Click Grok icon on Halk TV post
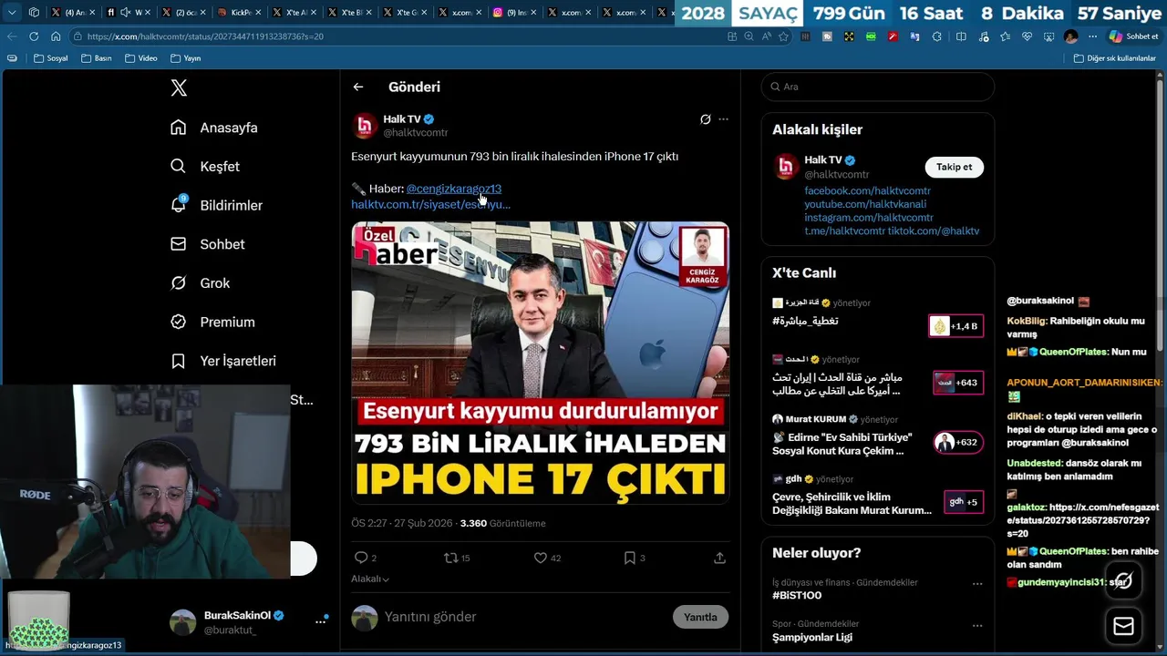 click(705, 119)
